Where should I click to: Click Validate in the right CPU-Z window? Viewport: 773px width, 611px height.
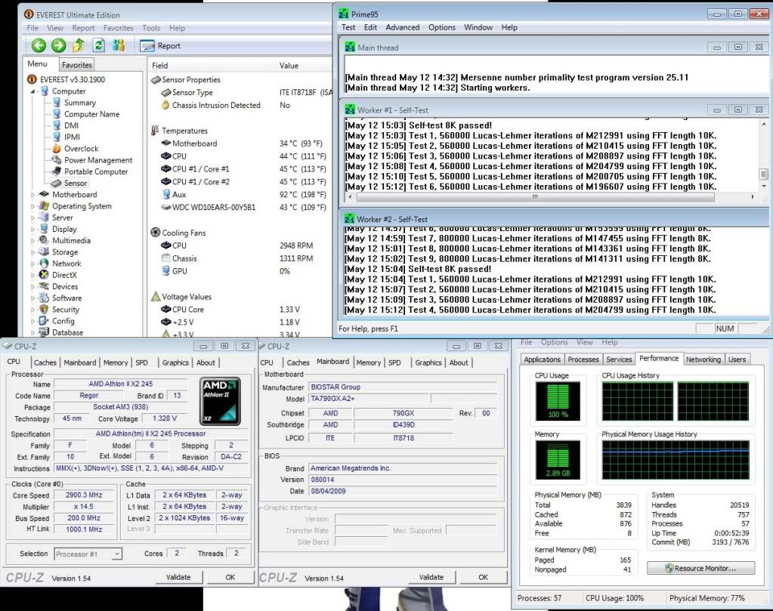tap(431, 577)
